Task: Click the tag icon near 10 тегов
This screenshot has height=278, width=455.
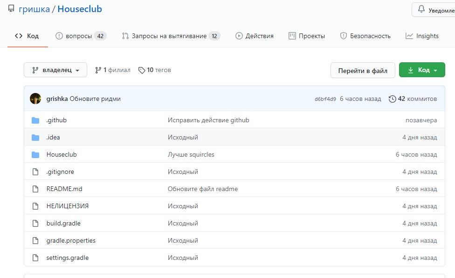Action: 141,70
